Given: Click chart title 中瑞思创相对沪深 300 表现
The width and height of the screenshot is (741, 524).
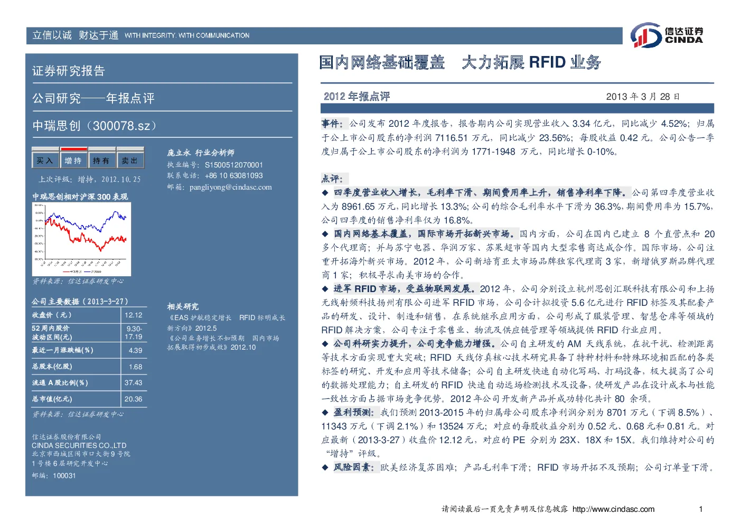Looking at the screenshot, I should 80,196.
